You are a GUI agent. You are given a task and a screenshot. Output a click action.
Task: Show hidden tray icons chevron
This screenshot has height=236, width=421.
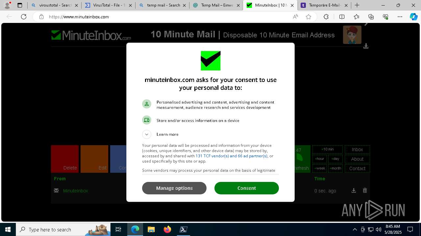click(x=355, y=229)
